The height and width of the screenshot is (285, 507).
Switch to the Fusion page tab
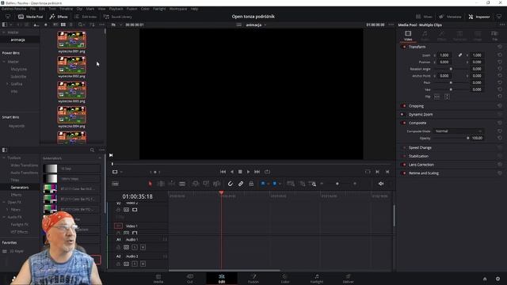coord(253,279)
